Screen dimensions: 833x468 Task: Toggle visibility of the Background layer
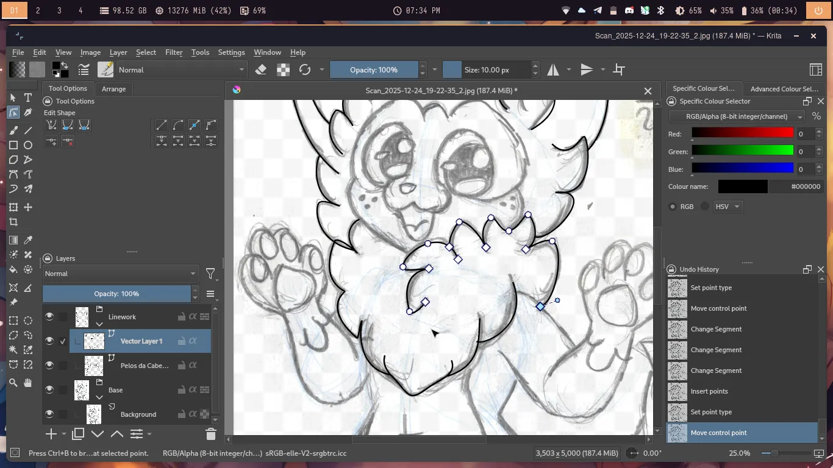[x=49, y=414]
